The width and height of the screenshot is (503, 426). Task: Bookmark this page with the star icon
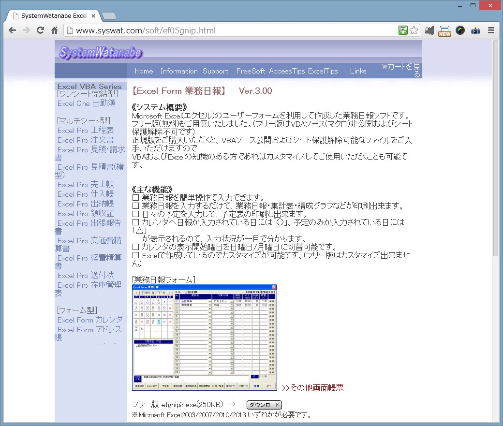pyautogui.click(x=414, y=30)
